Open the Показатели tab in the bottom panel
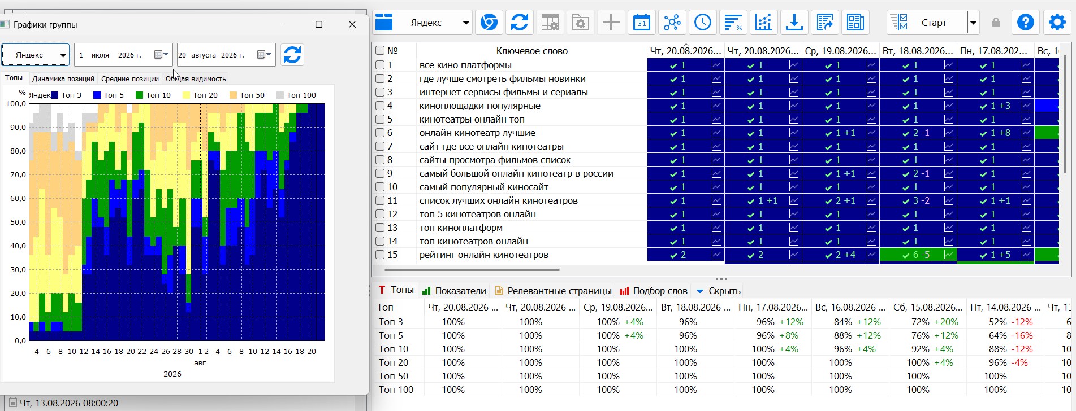 tap(454, 291)
